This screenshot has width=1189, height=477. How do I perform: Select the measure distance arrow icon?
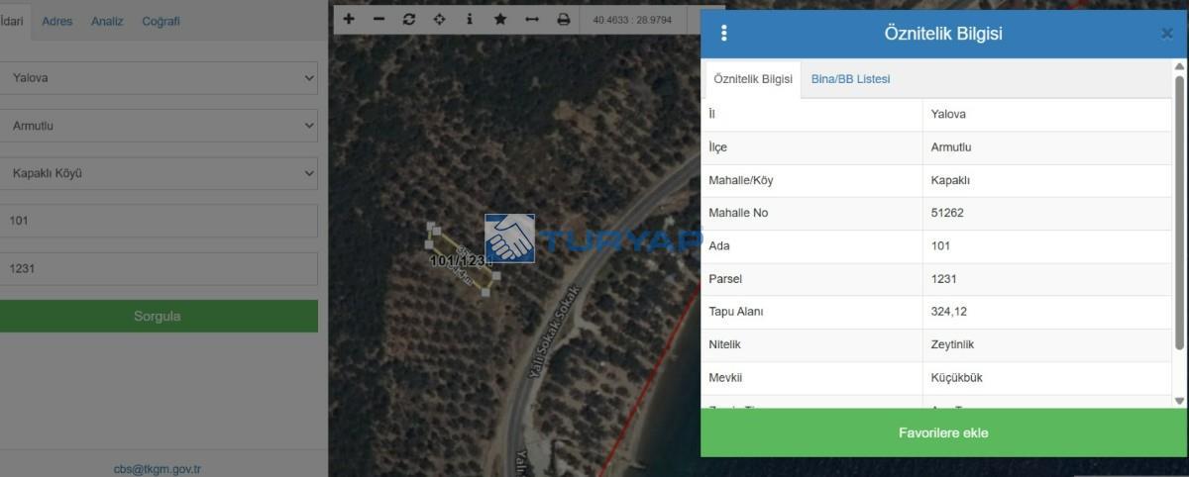click(x=532, y=20)
